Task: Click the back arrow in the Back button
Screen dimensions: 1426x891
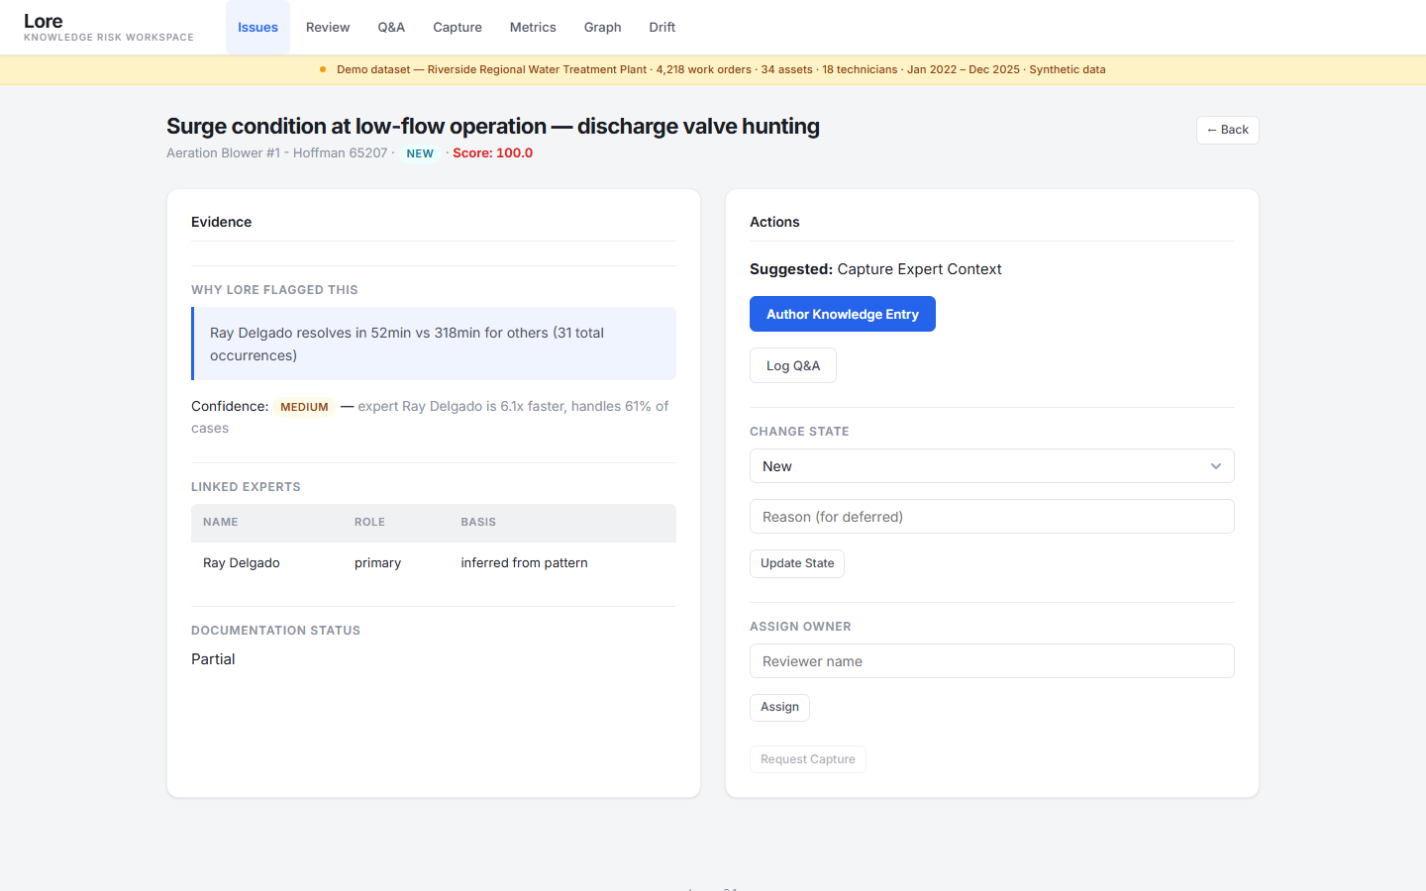Action: 1212,130
